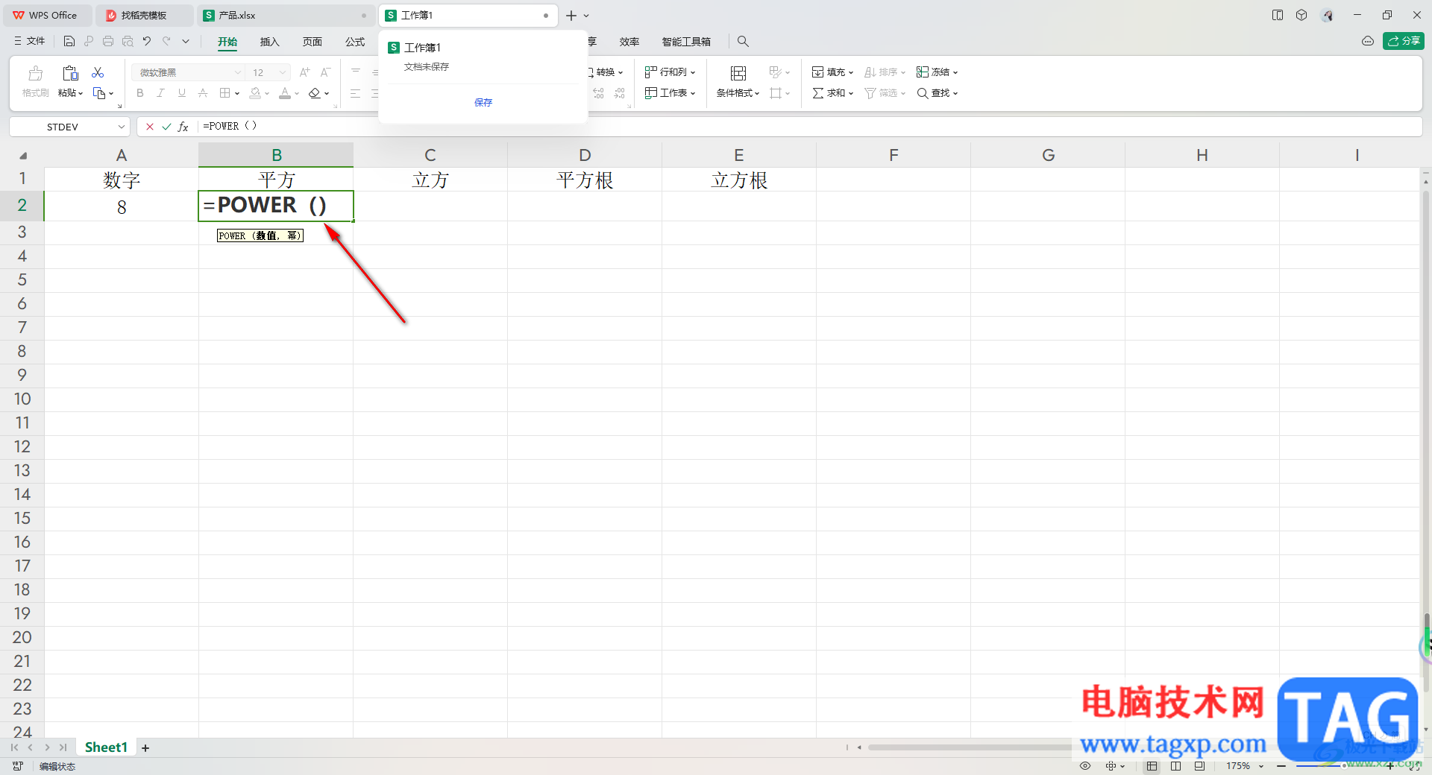Switch to the Formula ribbon tab
Screen dimensions: 1432x775
[355, 42]
